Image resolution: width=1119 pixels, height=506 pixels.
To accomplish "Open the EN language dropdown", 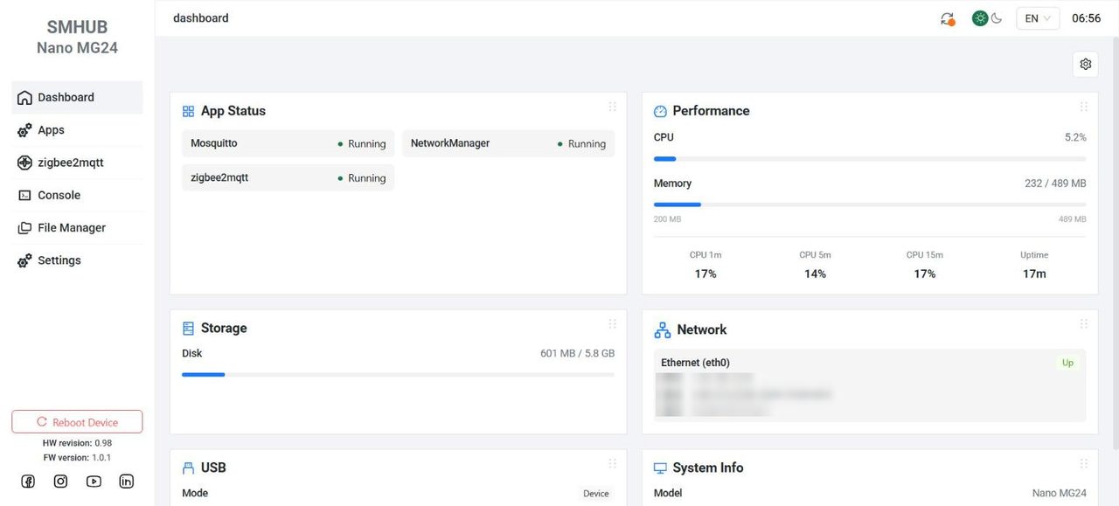I will [1038, 18].
